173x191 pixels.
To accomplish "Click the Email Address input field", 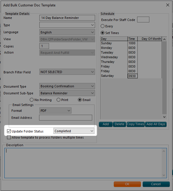I will click(x=66, y=118).
